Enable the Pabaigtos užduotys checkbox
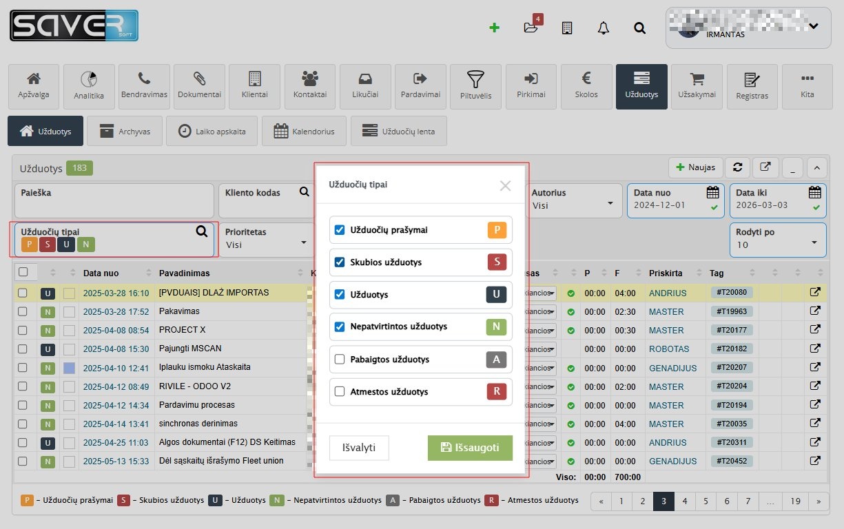 (x=339, y=360)
